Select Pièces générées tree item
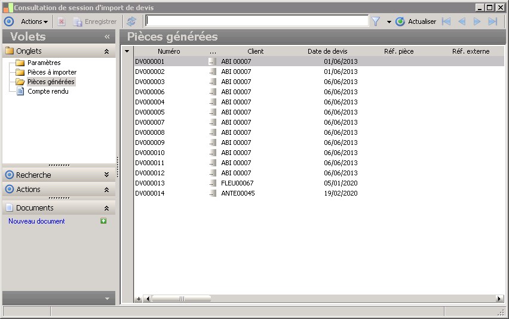Image resolution: width=509 pixels, height=319 pixels. [51, 82]
